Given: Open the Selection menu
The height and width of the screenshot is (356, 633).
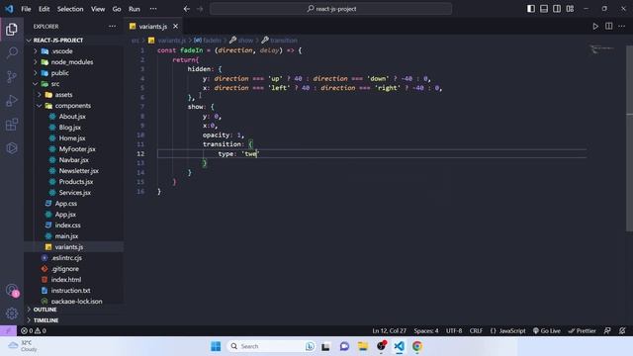Looking at the screenshot, I should click(x=70, y=9).
